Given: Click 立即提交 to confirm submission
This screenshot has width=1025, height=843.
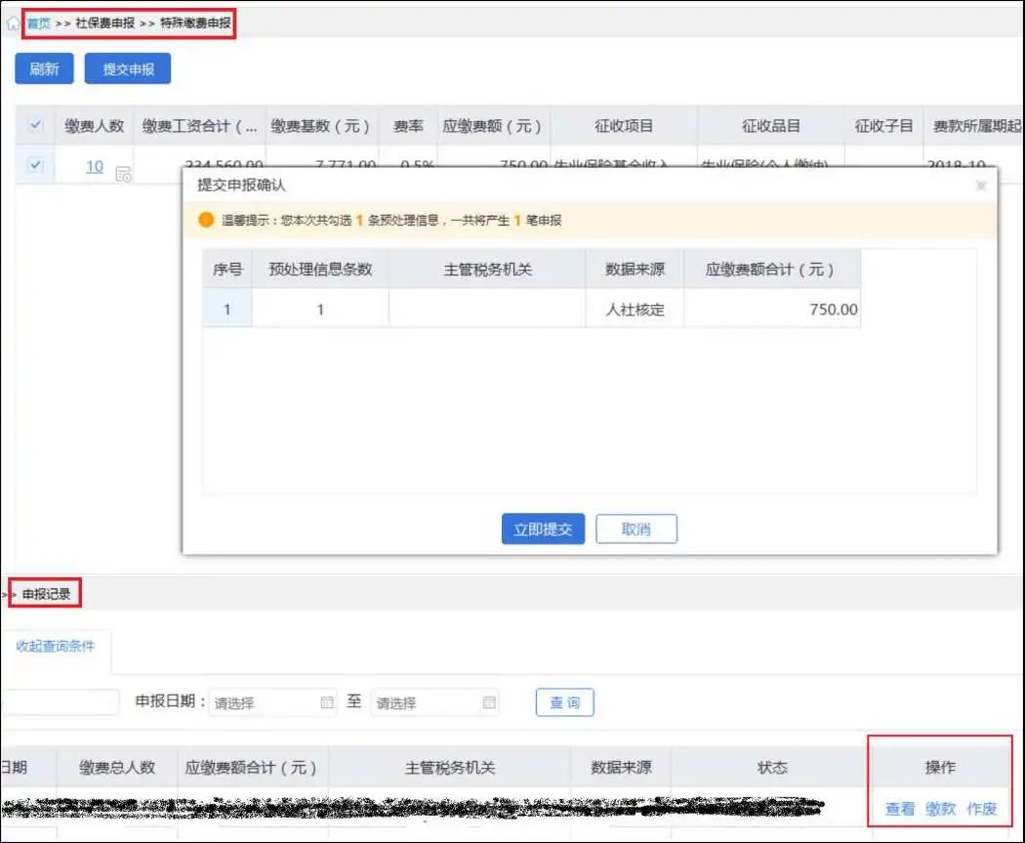Looking at the screenshot, I should [x=543, y=529].
